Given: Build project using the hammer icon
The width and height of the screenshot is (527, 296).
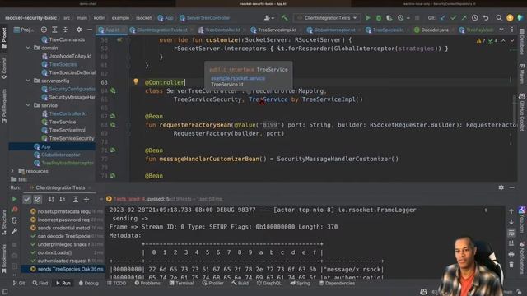Looking at the screenshot, I should point(285,18).
